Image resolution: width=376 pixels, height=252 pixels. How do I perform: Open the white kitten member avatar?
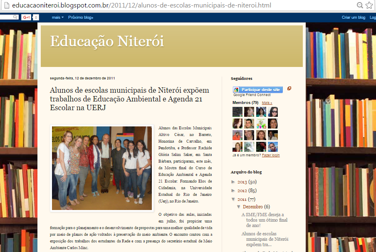249,147
